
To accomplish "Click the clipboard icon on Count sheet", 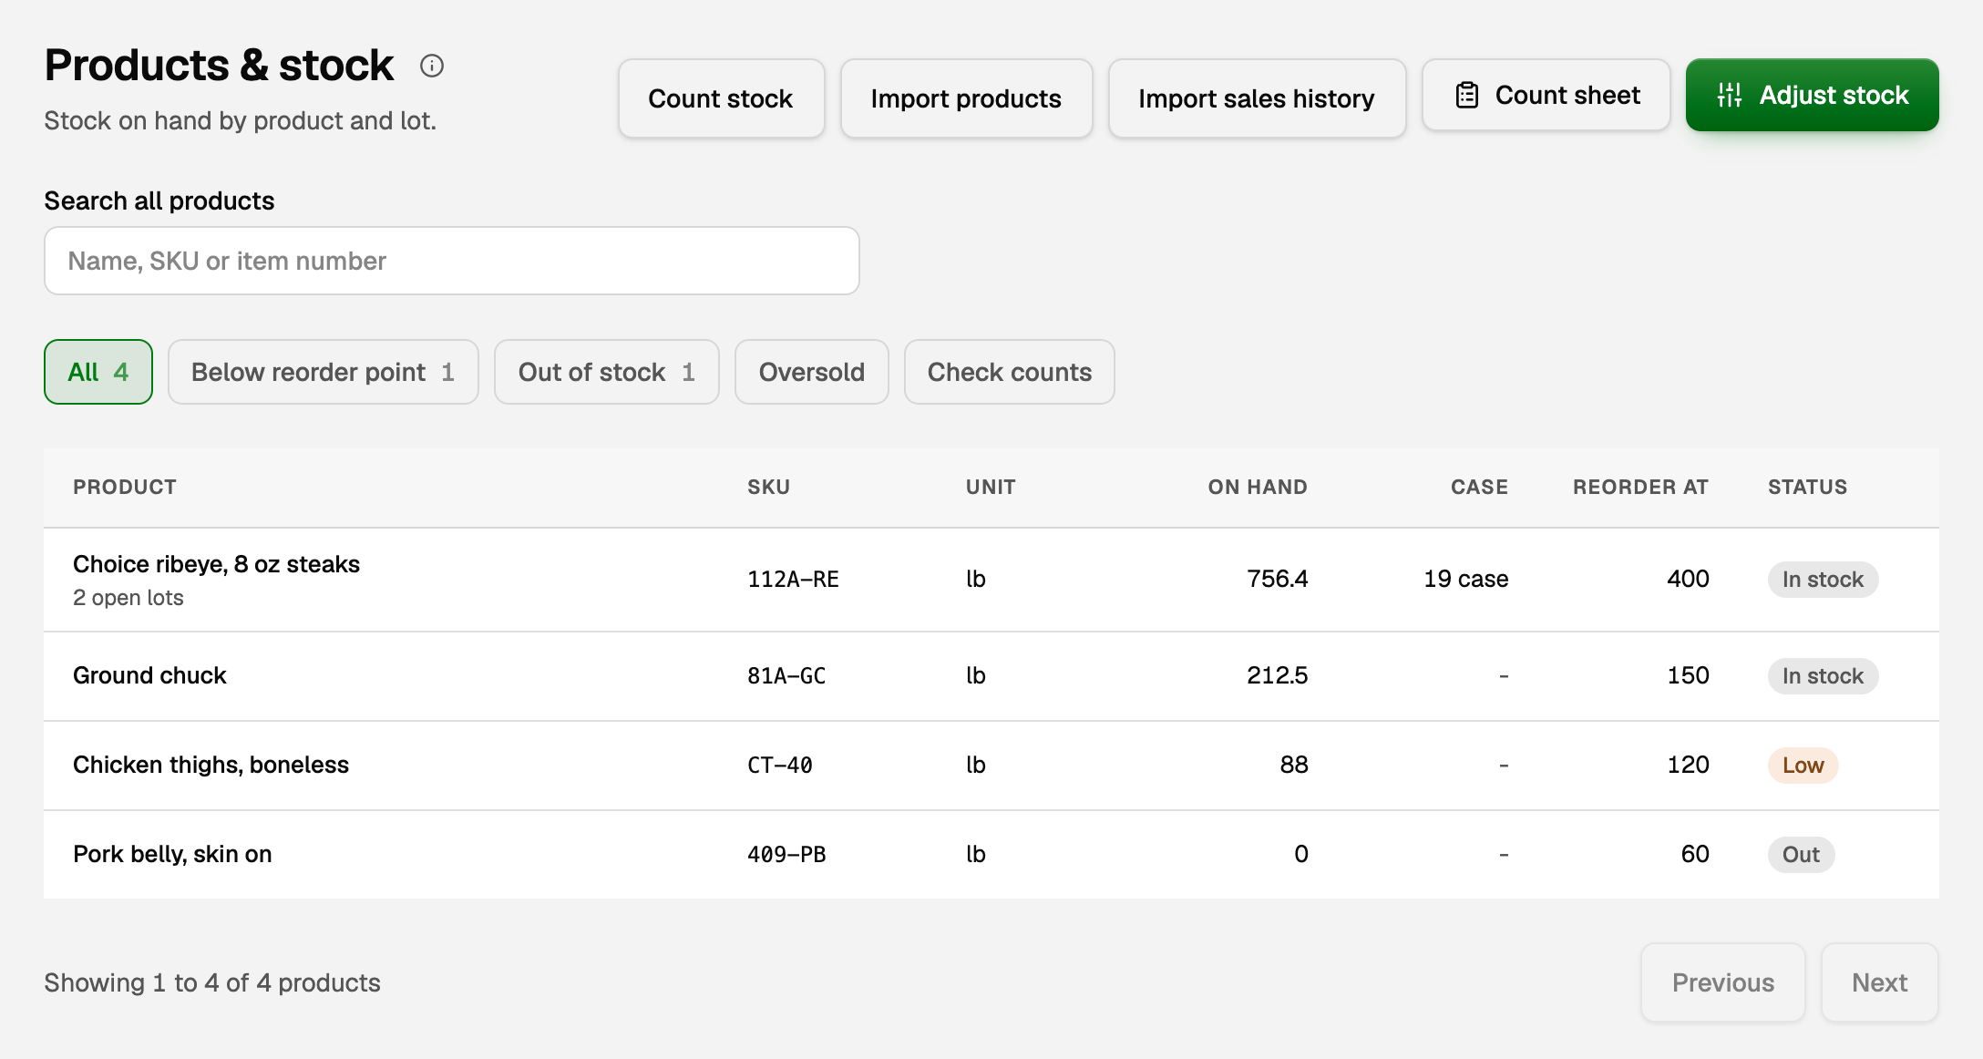I will pos(1467,95).
